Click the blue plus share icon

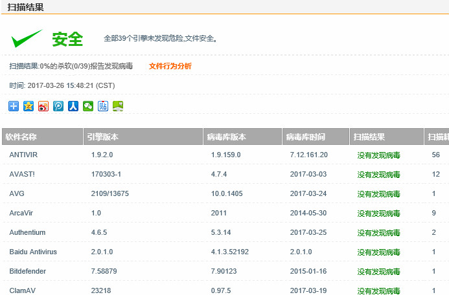14,106
